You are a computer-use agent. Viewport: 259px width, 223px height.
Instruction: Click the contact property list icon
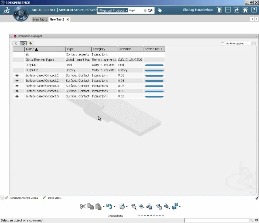point(159,206)
